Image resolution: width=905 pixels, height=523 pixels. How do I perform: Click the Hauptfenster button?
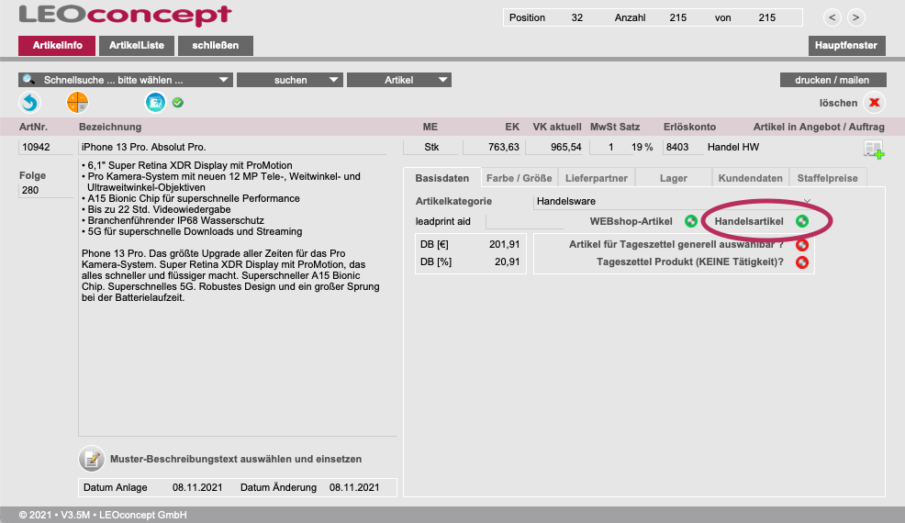846,45
